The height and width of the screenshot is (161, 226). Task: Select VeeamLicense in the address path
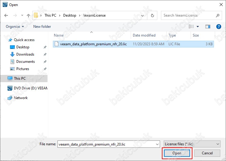pos(94,15)
